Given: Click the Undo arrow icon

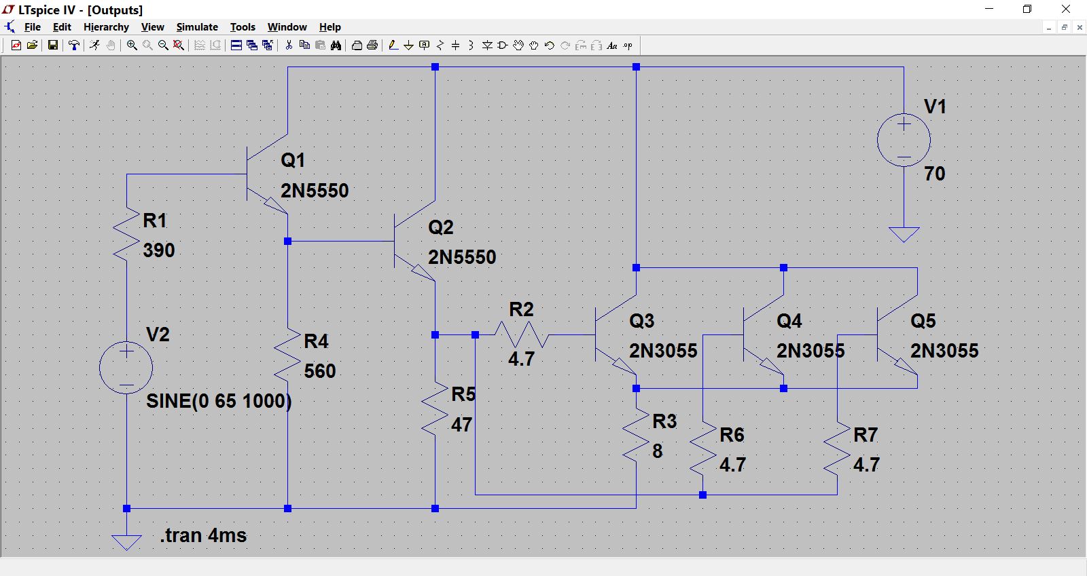Looking at the screenshot, I should click(550, 45).
